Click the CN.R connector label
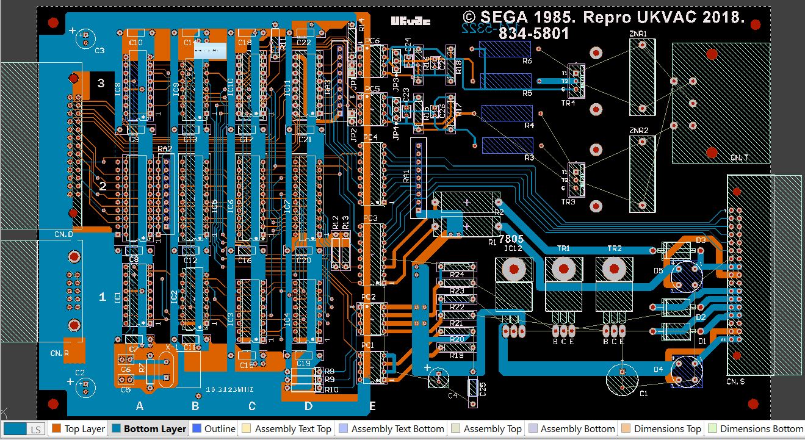Image resolution: width=805 pixels, height=440 pixels. click(x=59, y=353)
